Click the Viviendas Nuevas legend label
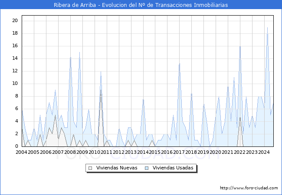Image resolution: width=282 pixels, height=195 pixels. [x=117, y=168]
